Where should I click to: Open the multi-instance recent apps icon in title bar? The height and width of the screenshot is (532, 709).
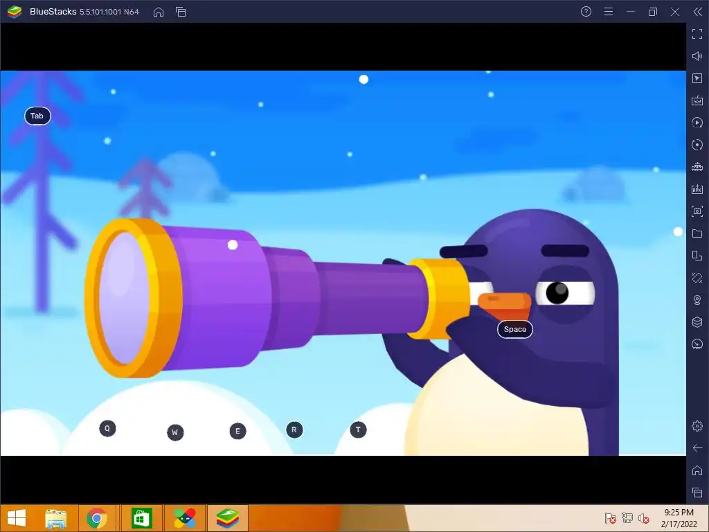click(181, 12)
